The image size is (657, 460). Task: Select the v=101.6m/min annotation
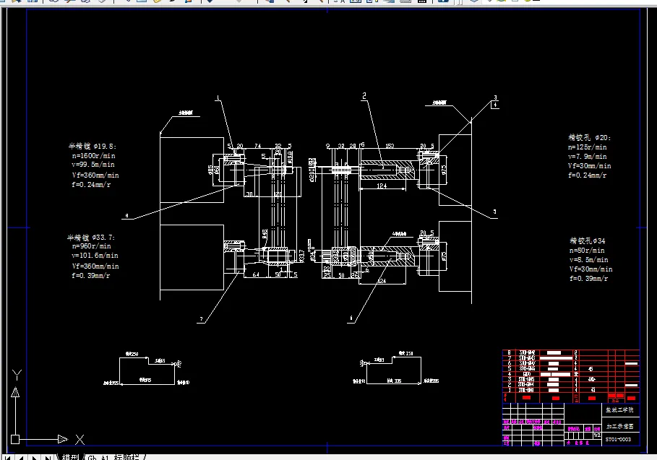95,256
